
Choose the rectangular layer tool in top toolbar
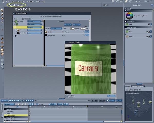point(14,5)
